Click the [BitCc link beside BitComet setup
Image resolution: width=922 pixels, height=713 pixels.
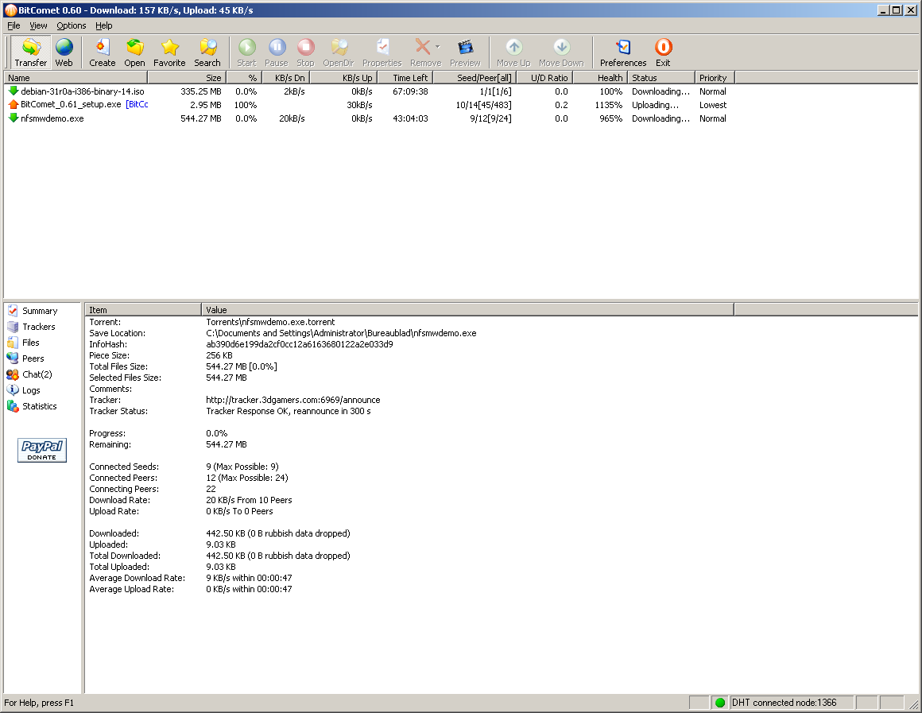tap(137, 105)
